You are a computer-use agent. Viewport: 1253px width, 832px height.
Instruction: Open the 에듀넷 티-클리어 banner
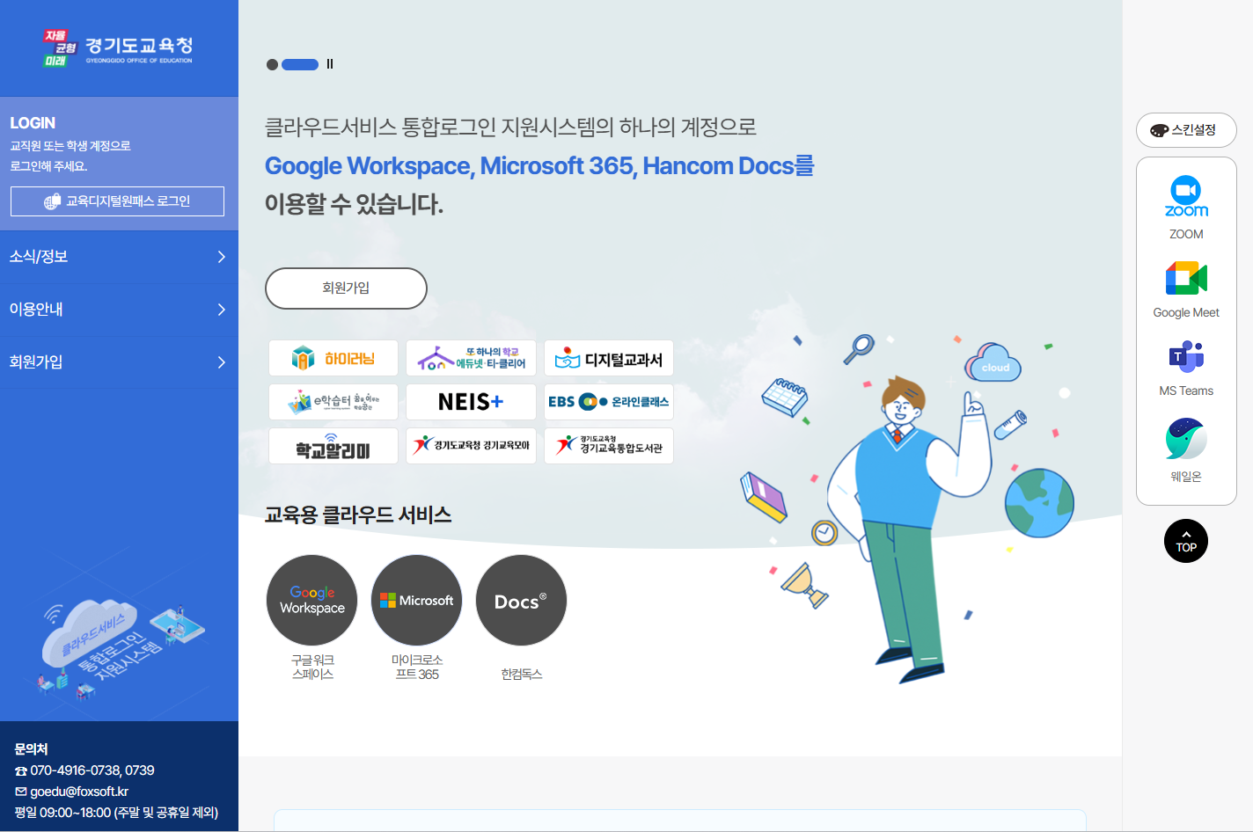tap(471, 358)
